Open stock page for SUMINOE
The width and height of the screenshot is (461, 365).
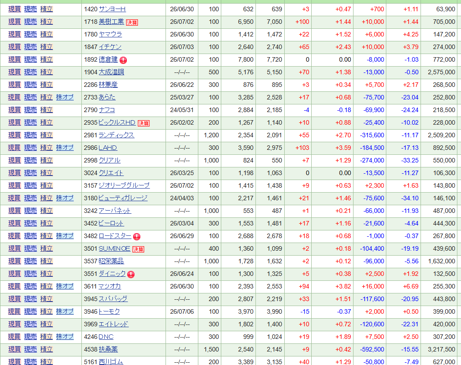coord(114,249)
